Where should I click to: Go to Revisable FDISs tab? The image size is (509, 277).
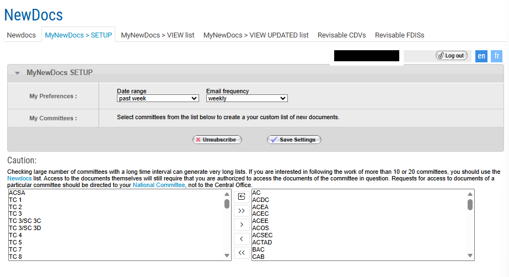point(399,35)
